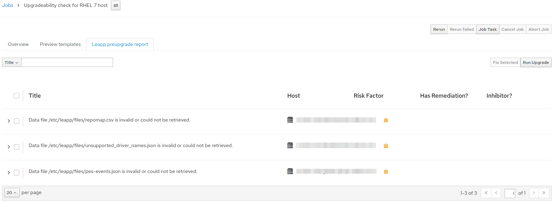The height and width of the screenshot is (203, 554).
Task: Select the checkbox on the pes-events.json row
Action: click(x=17, y=172)
